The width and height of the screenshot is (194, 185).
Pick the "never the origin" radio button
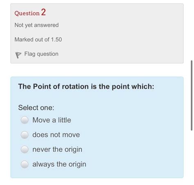(25, 149)
